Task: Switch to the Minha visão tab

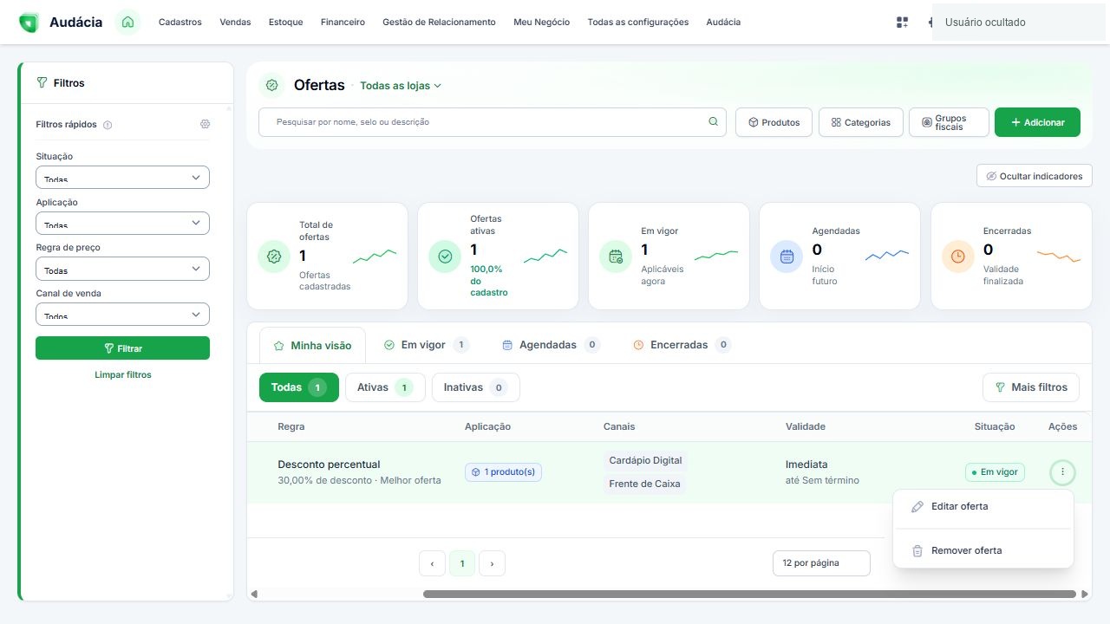Action: (312, 345)
